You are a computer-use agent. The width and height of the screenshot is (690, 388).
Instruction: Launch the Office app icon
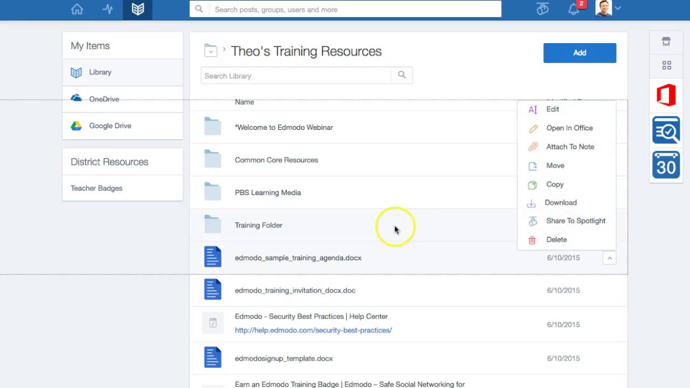[666, 95]
